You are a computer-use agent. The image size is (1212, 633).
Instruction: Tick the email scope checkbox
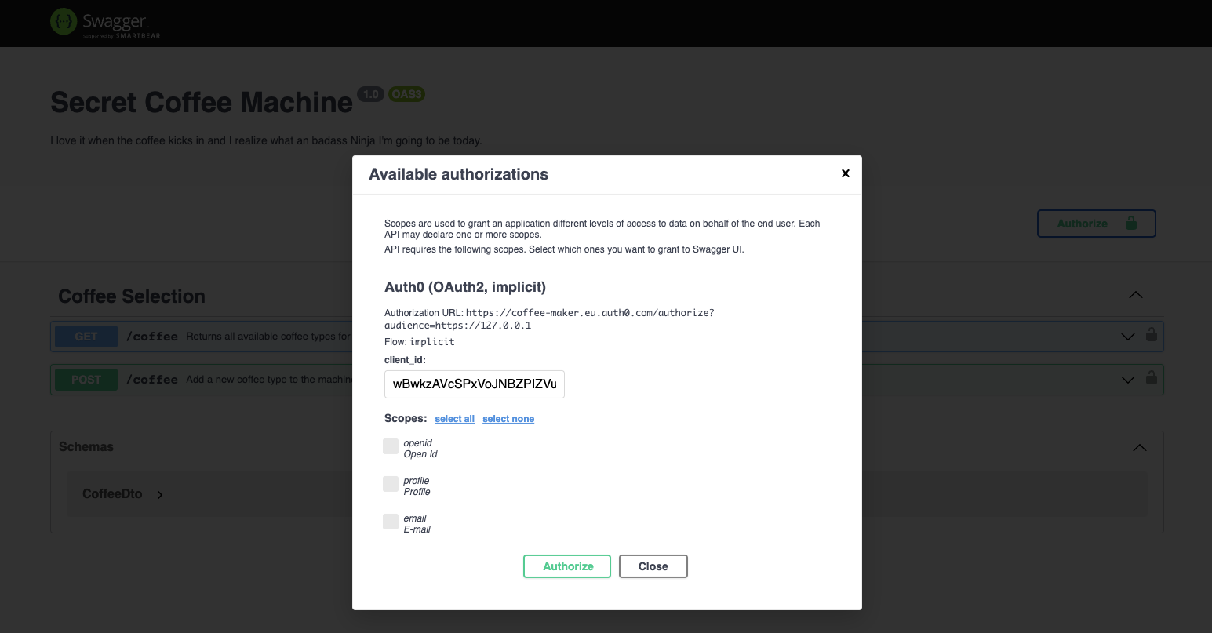tap(391, 522)
